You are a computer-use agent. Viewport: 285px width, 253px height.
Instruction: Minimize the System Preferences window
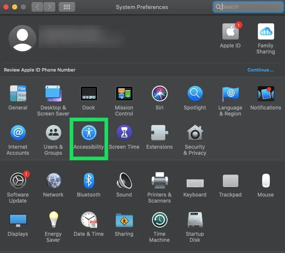[x=15, y=7]
